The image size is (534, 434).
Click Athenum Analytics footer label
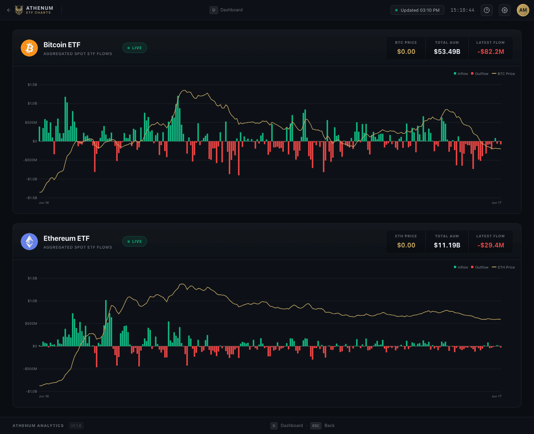(x=38, y=426)
